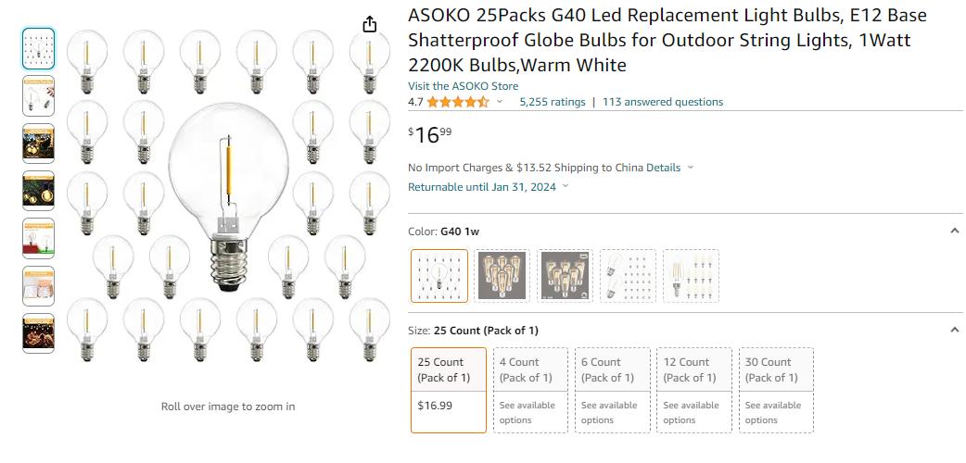The image size is (966, 463).
Task: Collapse the Size section chevron
Action: [954, 330]
